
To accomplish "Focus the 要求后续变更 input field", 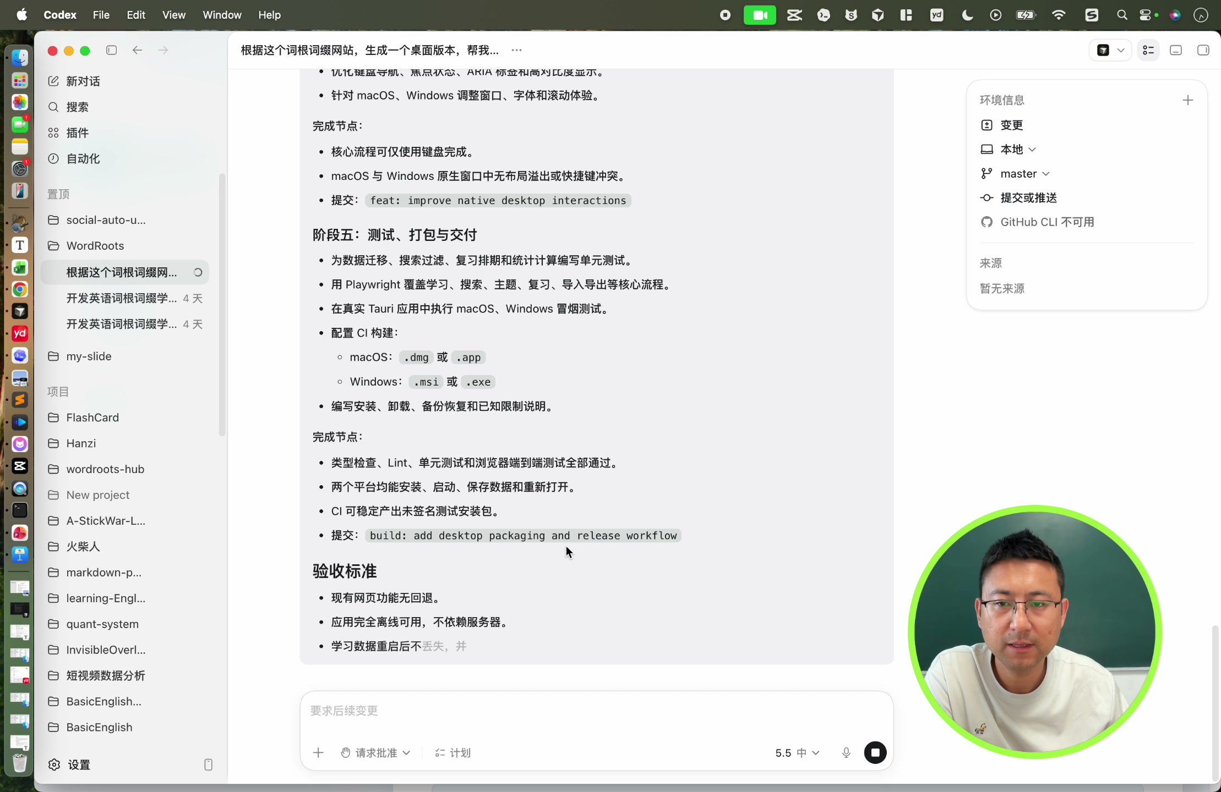I will [596, 711].
